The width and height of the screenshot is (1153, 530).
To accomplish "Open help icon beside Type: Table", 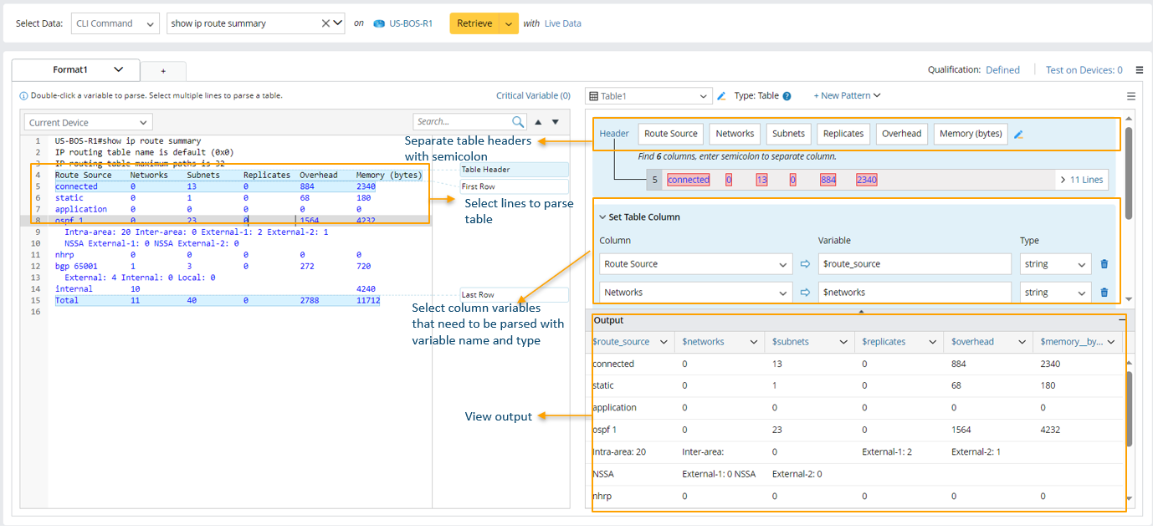I will [787, 96].
